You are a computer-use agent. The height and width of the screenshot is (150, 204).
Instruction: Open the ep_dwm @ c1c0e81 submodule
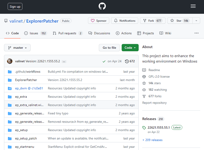pos(29,88)
